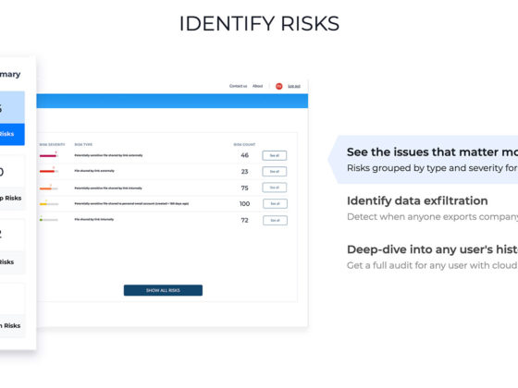Click the RISK COUNT column header
This screenshot has width=518, height=388.
(x=244, y=144)
